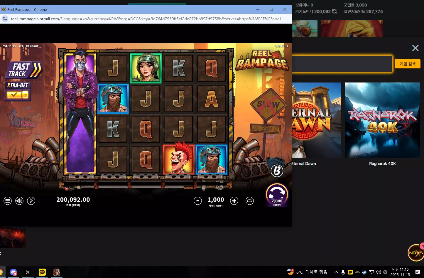This screenshot has height=278, width=424.
Task: Click the Ragnarok 40K title link
Action: 382,164
